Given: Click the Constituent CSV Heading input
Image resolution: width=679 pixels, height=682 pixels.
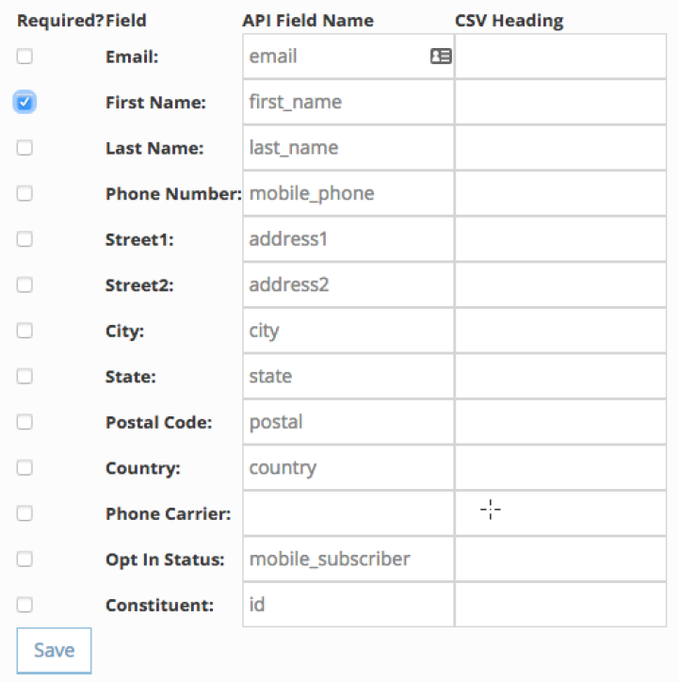Looking at the screenshot, I should [x=560, y=605].
